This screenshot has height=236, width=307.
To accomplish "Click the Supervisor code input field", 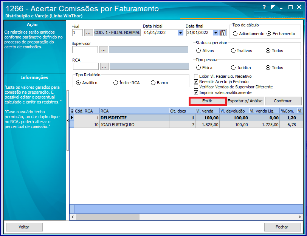I will [x=85, y=50].
